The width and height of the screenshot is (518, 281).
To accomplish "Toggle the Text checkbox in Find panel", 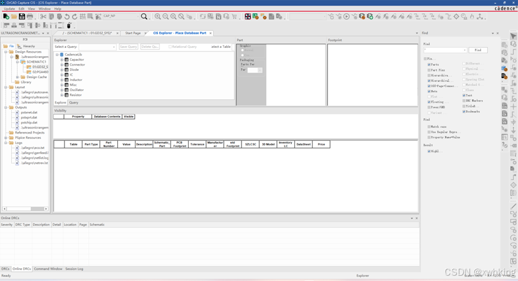I will click(x=464, y=95).
